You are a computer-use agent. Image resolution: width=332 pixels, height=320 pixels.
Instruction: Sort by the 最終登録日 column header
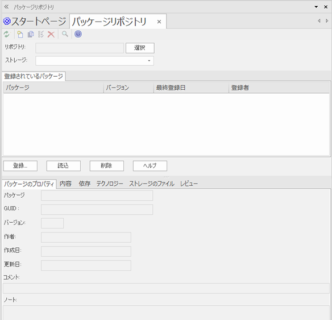[191, 88]
